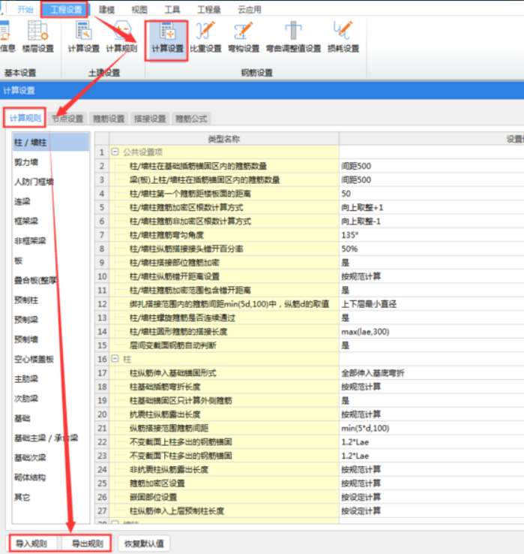Click the highlighted 计算设置 rebar icon

(166, 37)
